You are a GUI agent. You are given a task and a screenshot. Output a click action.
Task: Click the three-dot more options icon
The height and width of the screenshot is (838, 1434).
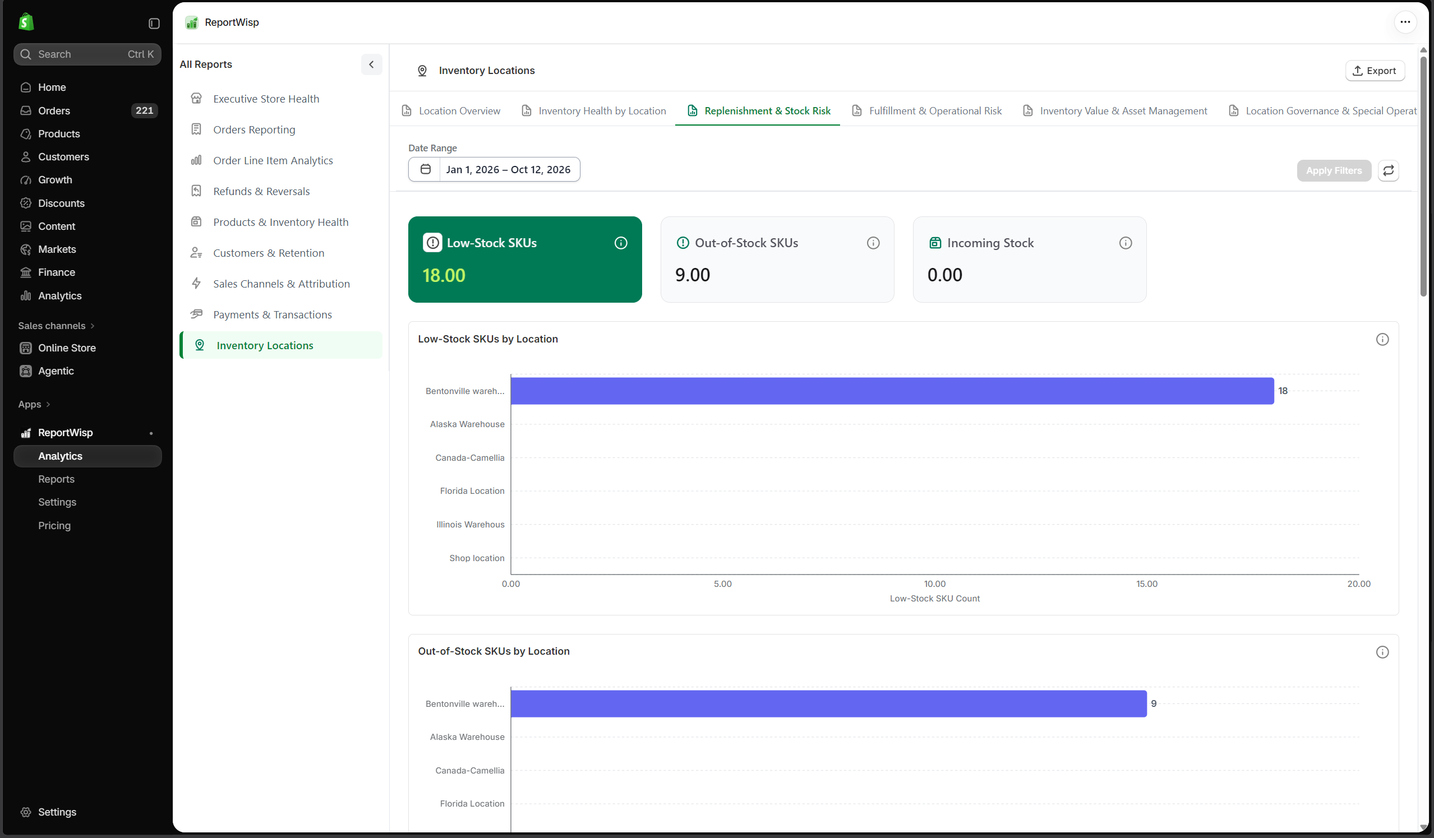click(x=1404, y=22)
